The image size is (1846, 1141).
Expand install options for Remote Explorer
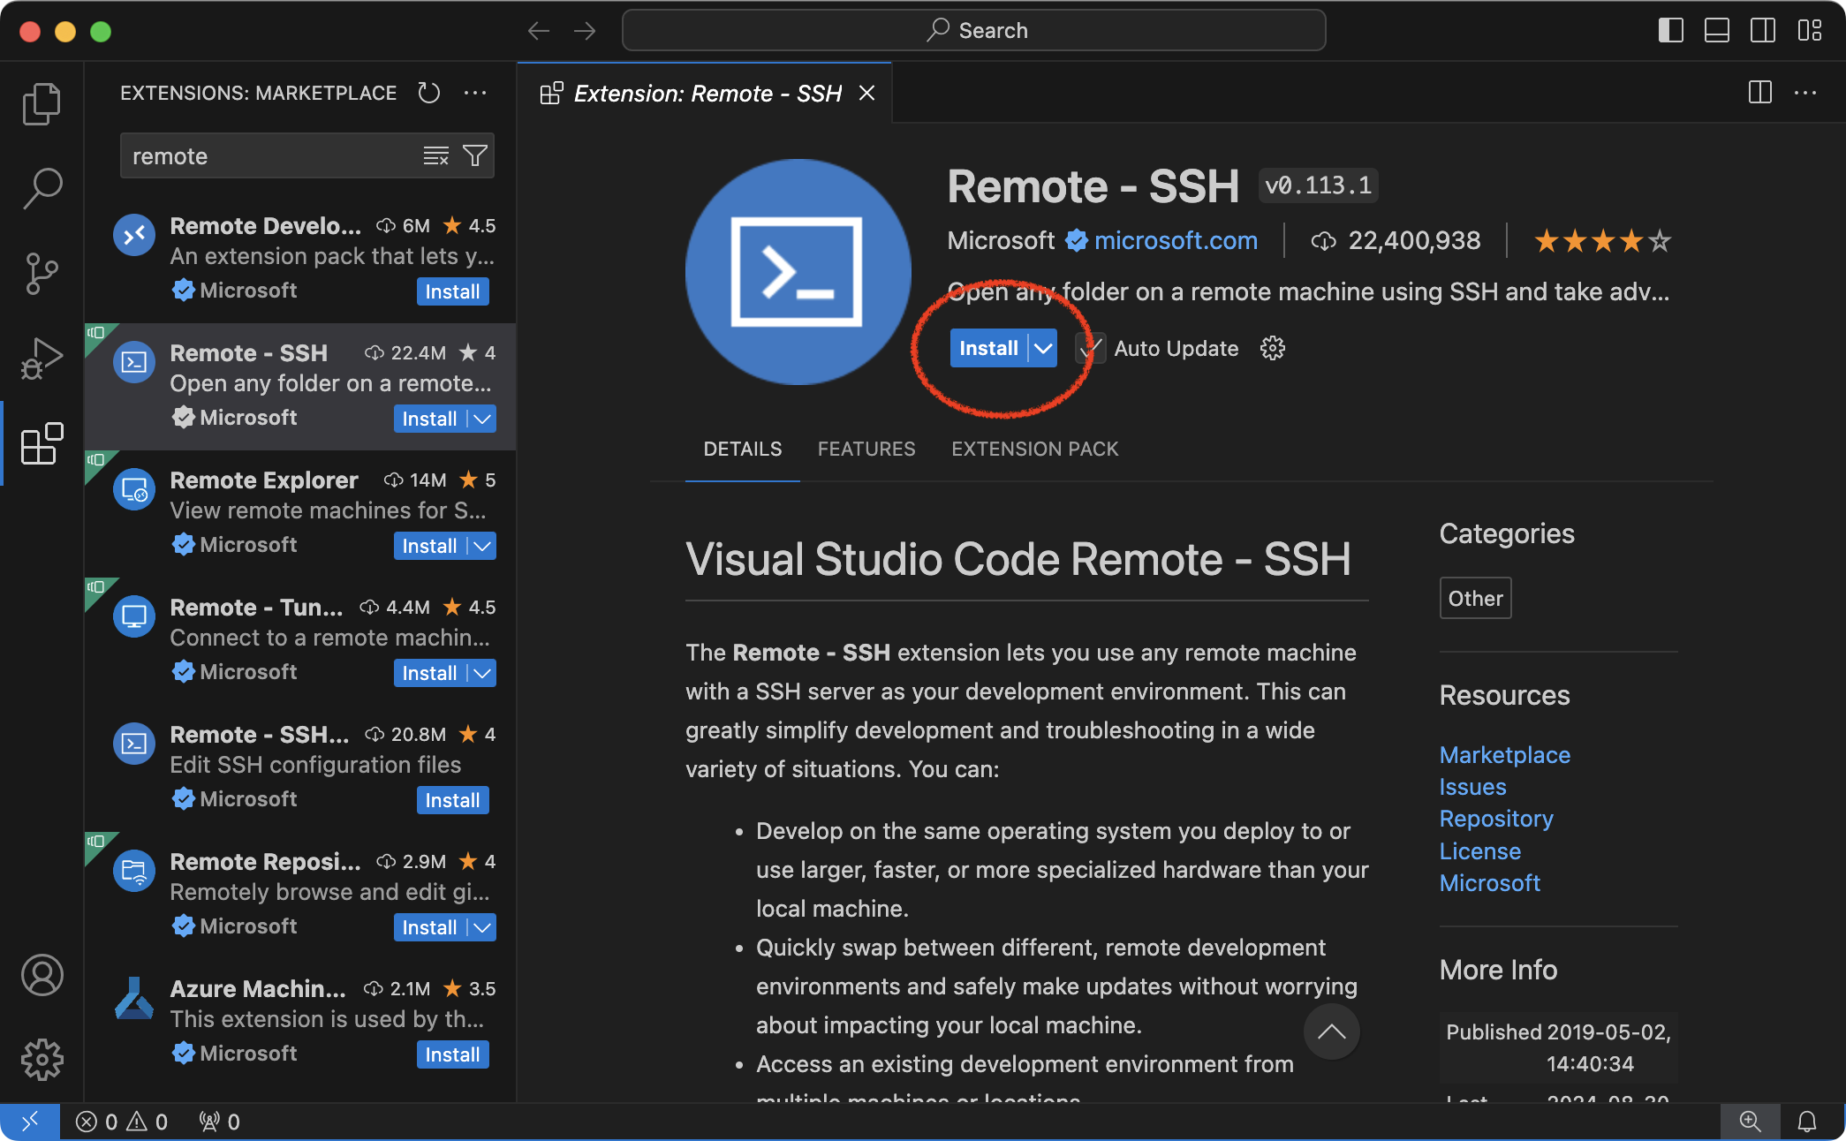482,546
